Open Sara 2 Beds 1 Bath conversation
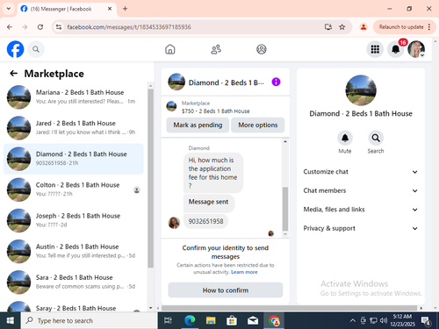The width and height of the screenshot is (439, 329). [73, 283]
